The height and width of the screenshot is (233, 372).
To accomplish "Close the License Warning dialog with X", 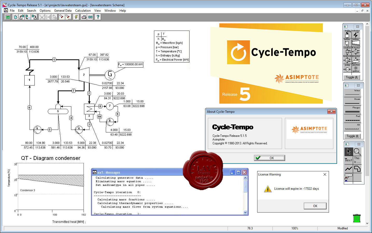I will 325,174.
